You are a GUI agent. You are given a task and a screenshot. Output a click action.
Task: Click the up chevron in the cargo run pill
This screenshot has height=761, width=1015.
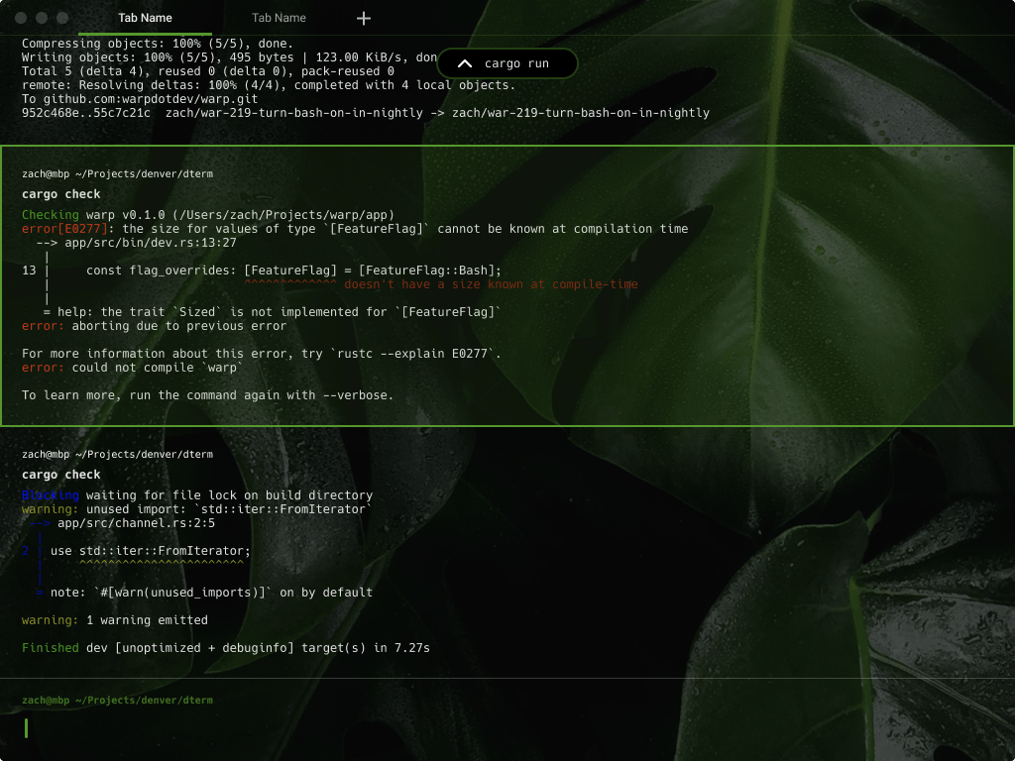click(x=464, y=63)
